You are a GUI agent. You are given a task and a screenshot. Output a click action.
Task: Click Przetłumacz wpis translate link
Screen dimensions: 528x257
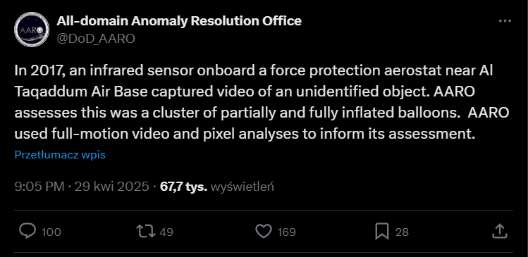60,155
